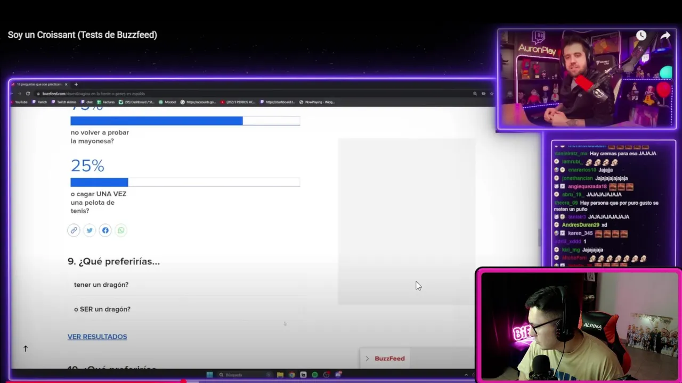Click the webpage vertical scrollbar
The height and width of the screenshot is (383, 682).
[x=539, y=237]
